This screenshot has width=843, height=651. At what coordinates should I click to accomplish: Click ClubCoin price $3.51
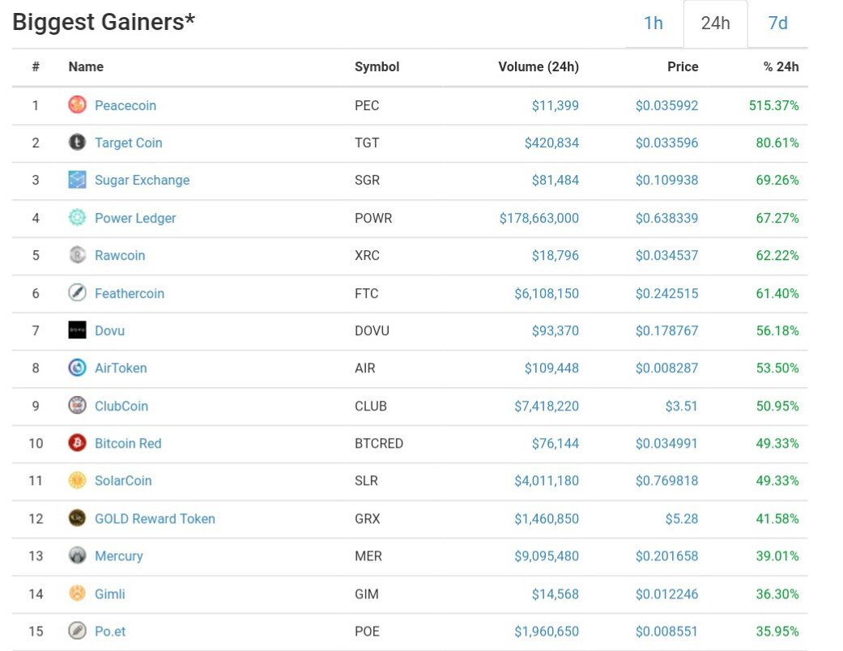pos(681,406)
